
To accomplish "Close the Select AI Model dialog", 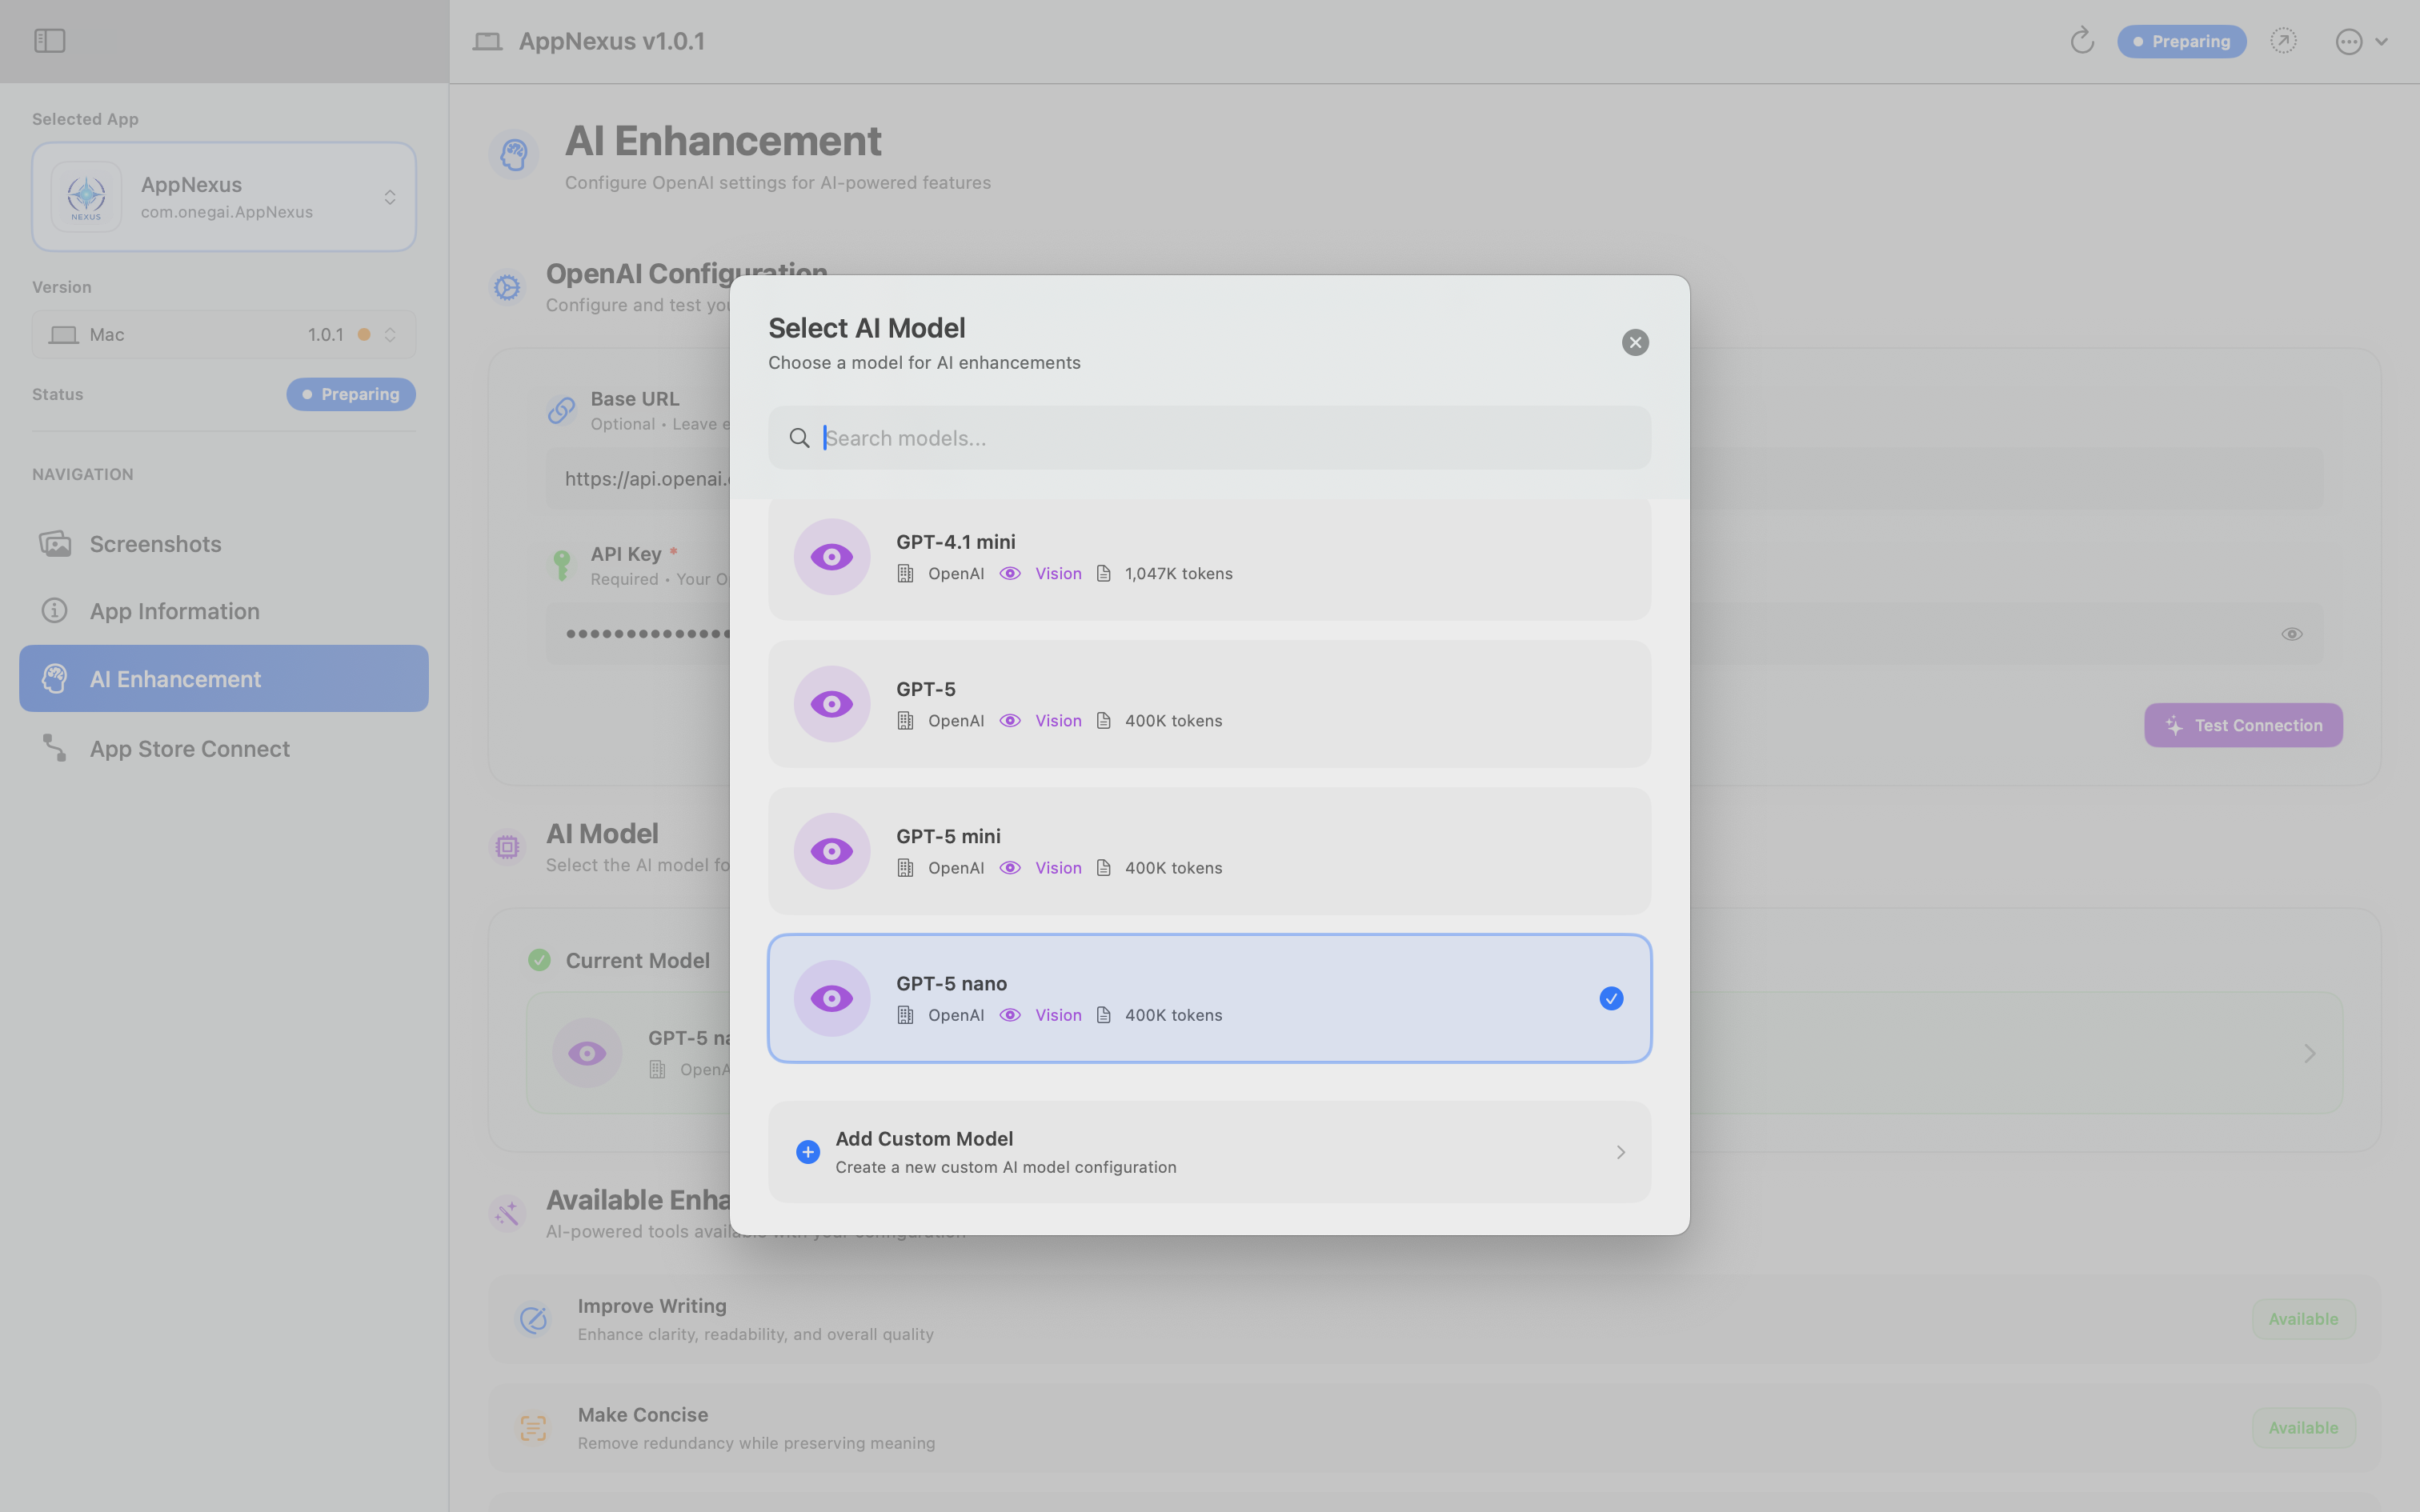I will point(1635,343).
